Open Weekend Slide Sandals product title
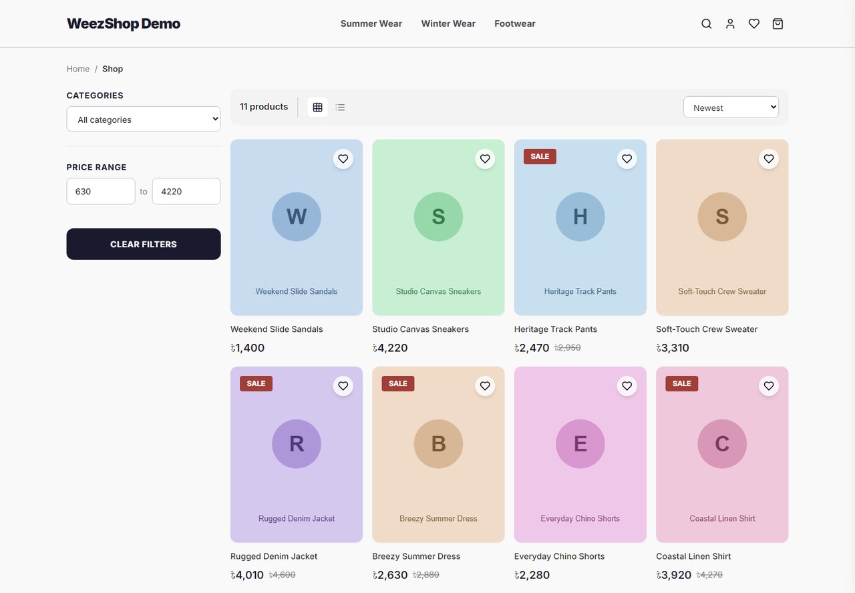 pyautogui.click(x=277, y=329)
